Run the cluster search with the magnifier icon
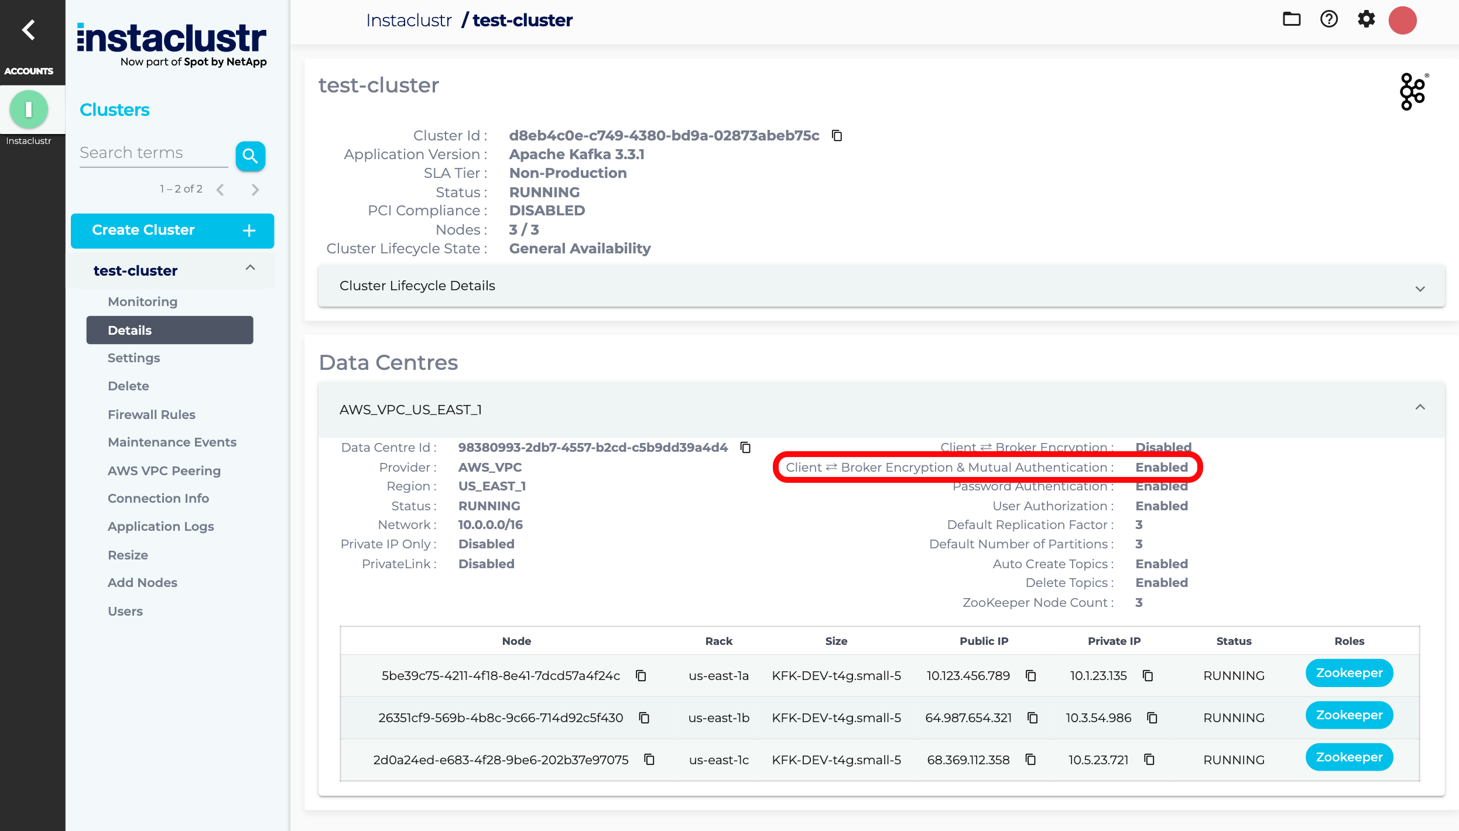 (250, 156)
